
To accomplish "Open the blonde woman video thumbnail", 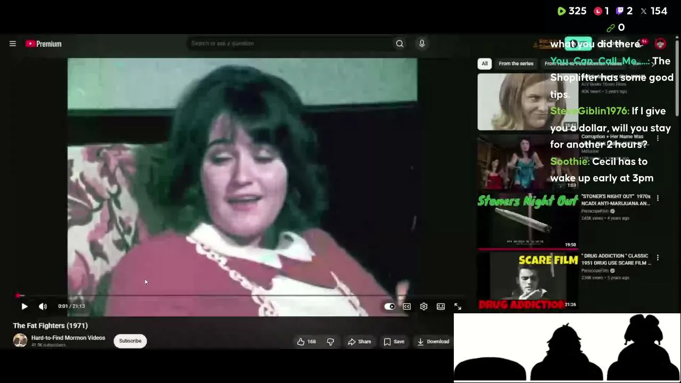I will coord(528,102).
